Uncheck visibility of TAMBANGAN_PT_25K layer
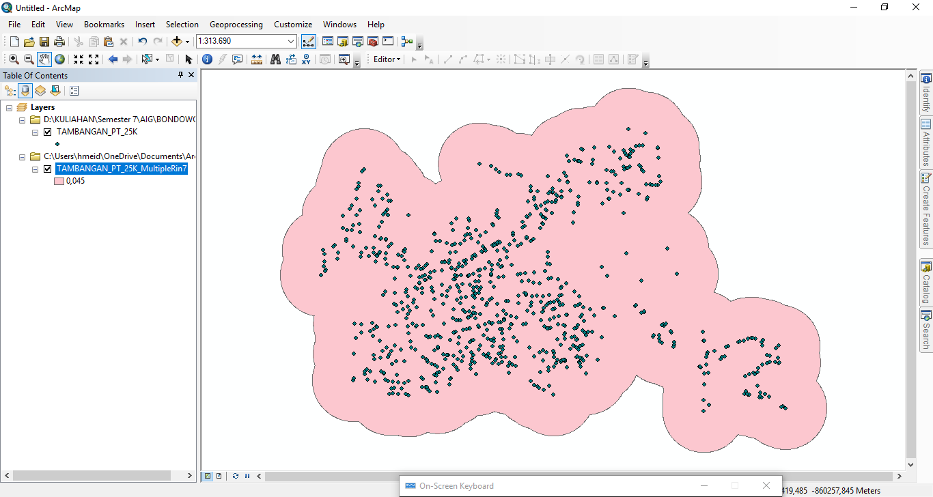This screenshot has height=497, width=933. tap(47, 132)
